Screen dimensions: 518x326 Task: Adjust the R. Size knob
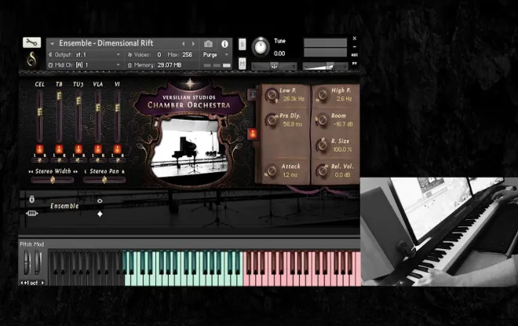(x=322, y=145)
